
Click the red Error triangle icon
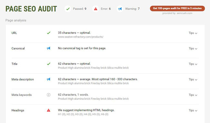click(96, 9)
